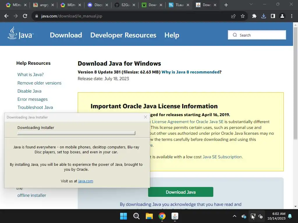This screenshot has width=298, height=223.
Task: Open the Troubleshoot Java link
Action: tap(35, 107)
